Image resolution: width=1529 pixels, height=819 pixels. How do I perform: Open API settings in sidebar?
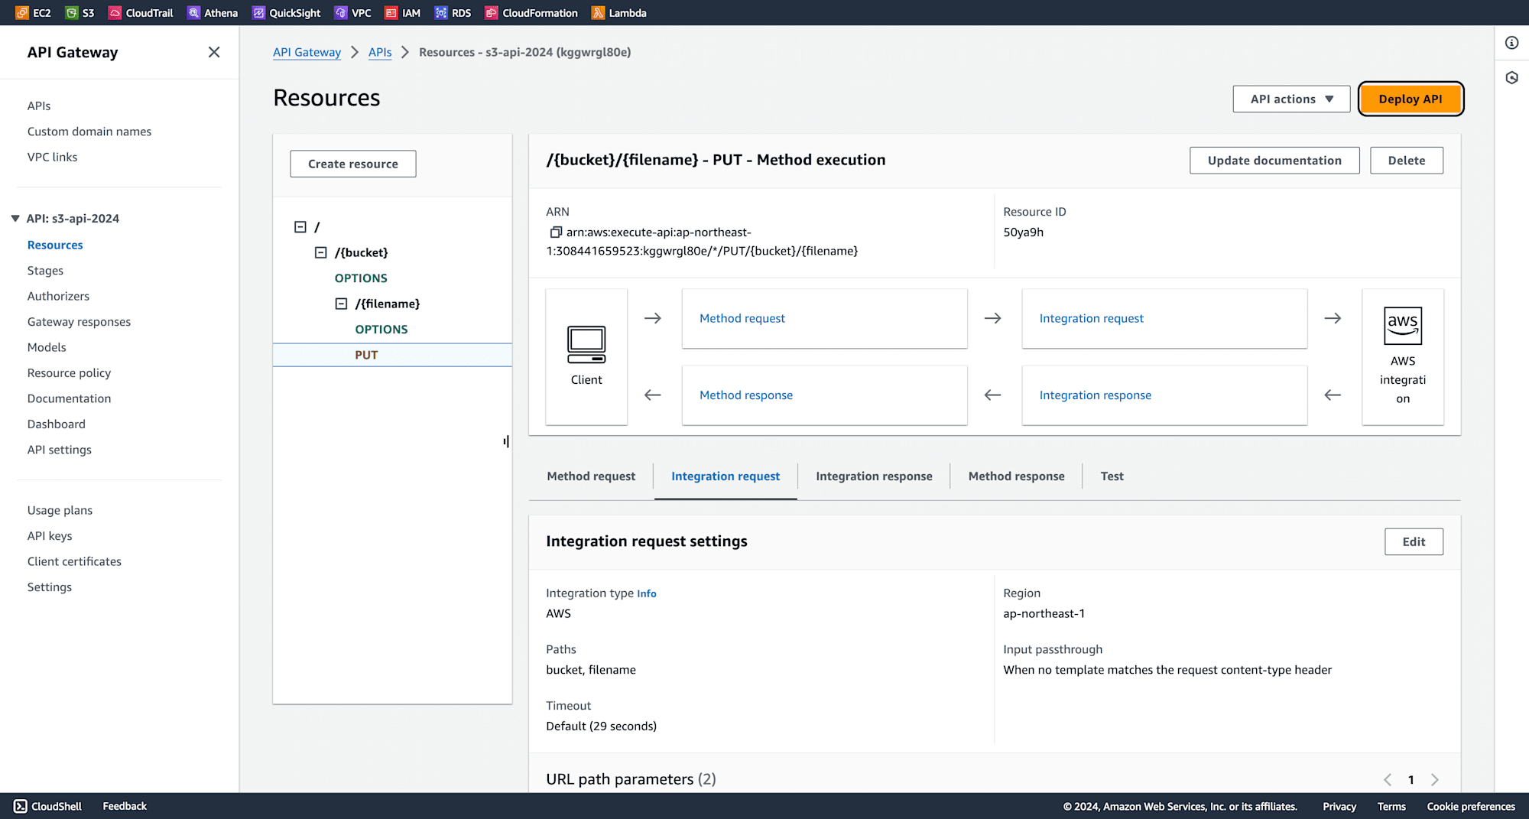(x=59, y=450)
